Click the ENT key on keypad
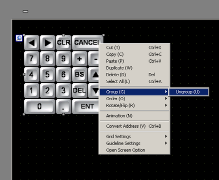 [x=86, y=107]
